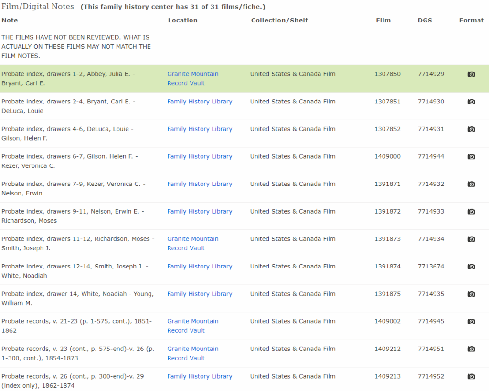Select note 'Probate records, v. 26 (cont., p. 300-end)'

(73, 381)
